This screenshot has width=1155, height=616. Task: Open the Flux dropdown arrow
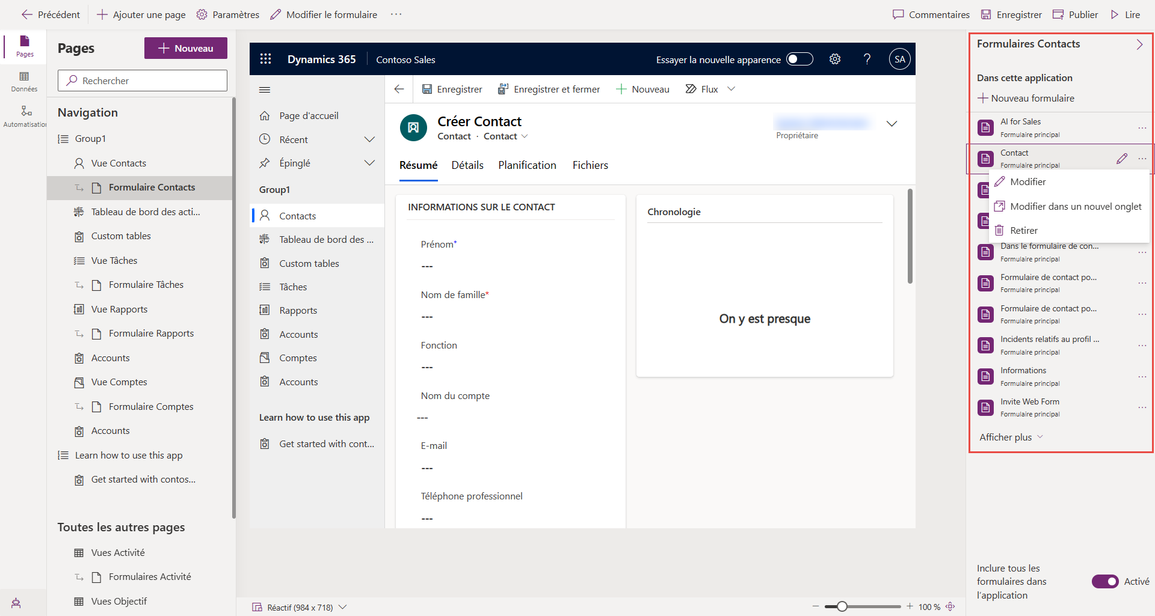(x=731, y=89)
